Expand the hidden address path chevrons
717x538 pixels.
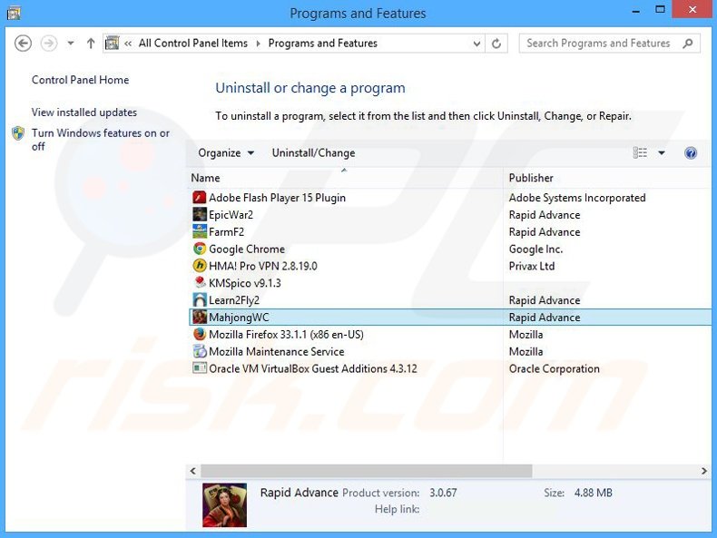(x=128, y=44)
